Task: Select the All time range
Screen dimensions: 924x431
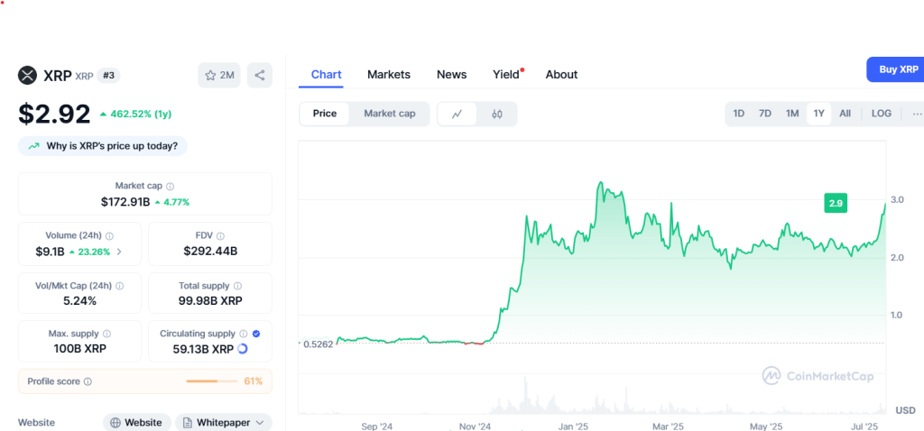Action: (845, 114)
